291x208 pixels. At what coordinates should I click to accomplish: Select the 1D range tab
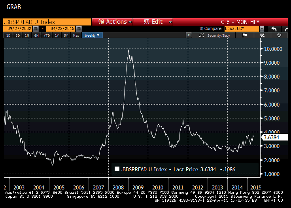[x=8, y=36]
